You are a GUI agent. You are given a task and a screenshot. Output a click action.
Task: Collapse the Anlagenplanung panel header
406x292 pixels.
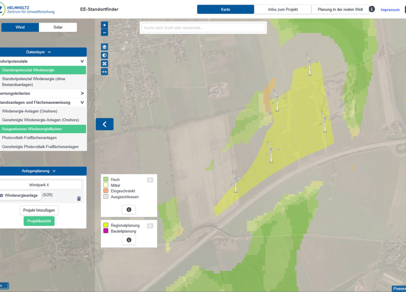click(43, 171)
